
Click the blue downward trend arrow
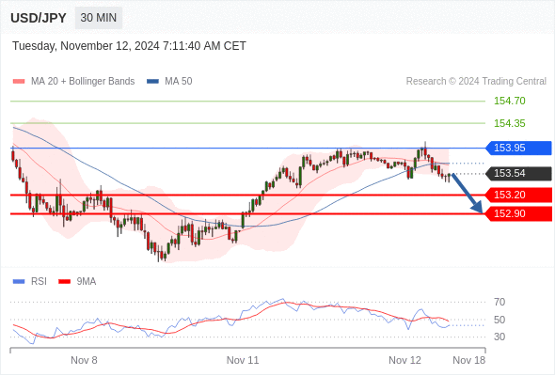468,193
